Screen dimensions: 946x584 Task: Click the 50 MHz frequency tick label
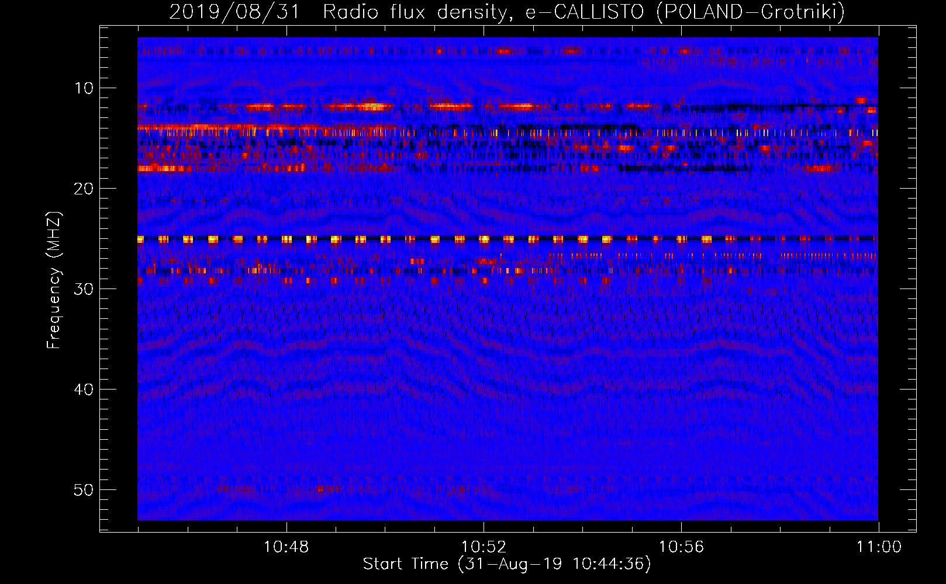click(84, 490)
